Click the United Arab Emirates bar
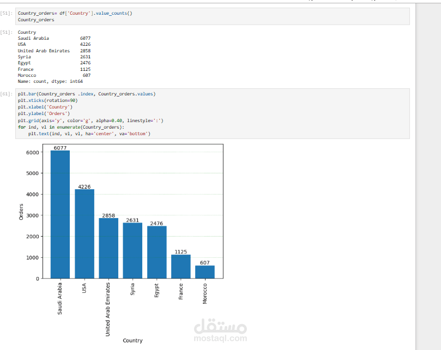Viewport: 441px width, 350px height. pyautogui.click(x=108, y=249)
